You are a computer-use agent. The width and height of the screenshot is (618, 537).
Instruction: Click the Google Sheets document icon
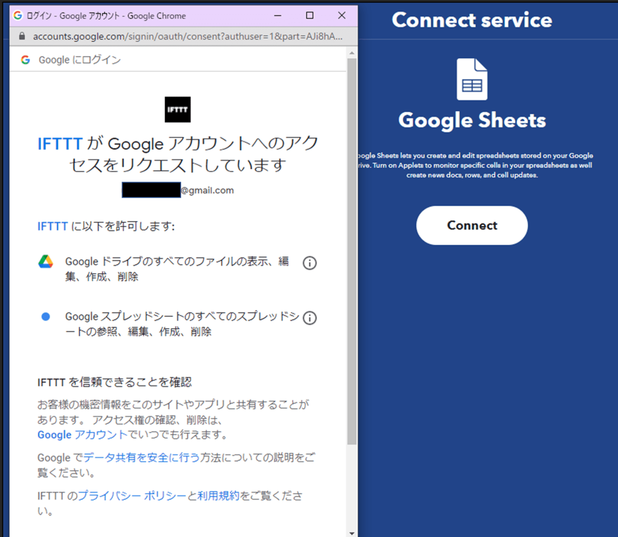point(472,79)
